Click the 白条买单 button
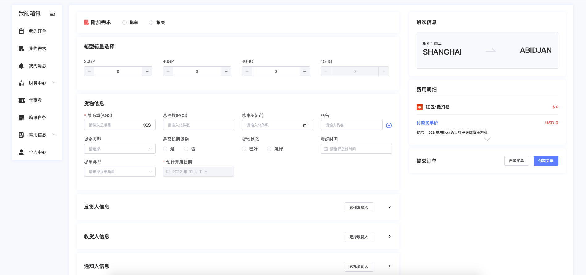 pyautogui.click(x=517, y=161)
